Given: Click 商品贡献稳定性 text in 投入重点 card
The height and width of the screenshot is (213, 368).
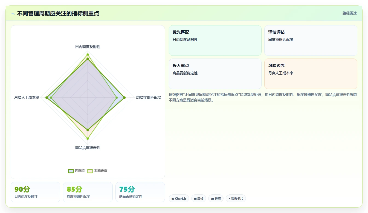Looking at the screenshot, I should (185, 73).
